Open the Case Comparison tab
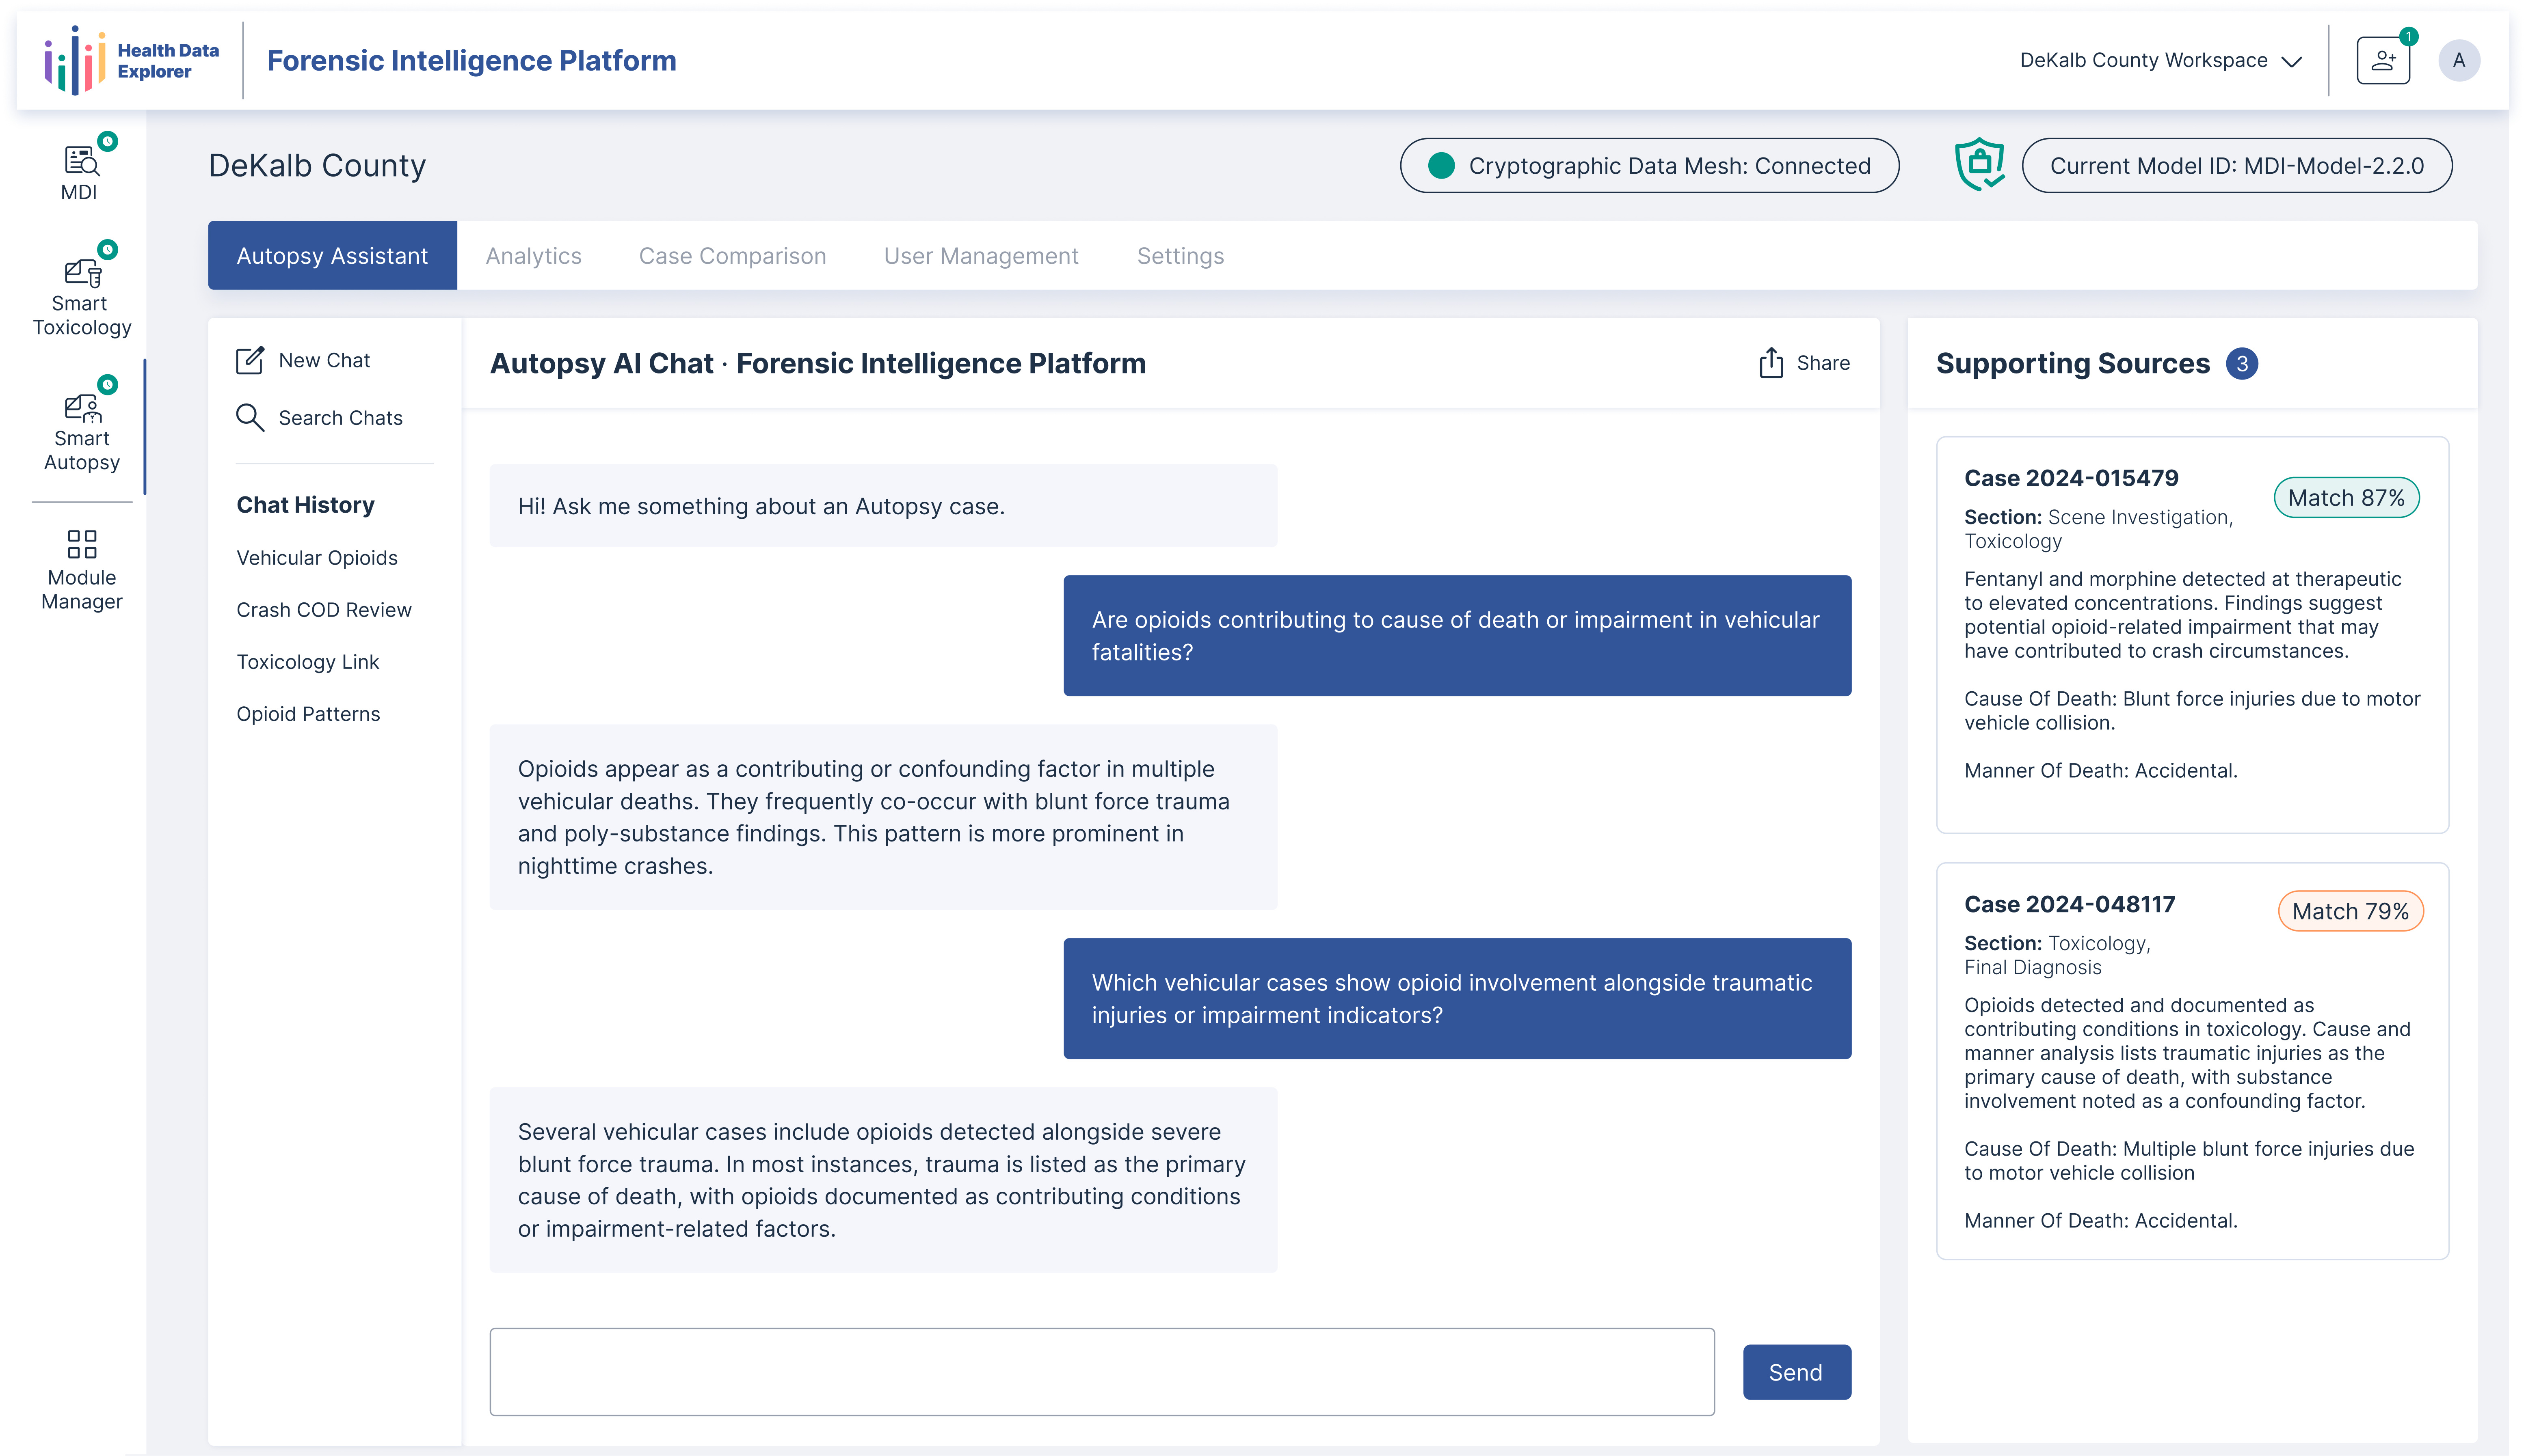The height and width of the screenshot is (1456, 2526). click(x=732, y=256)
